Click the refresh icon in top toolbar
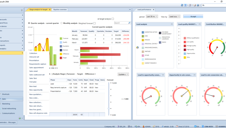The image size is (226, 128). tap(182, 5)
